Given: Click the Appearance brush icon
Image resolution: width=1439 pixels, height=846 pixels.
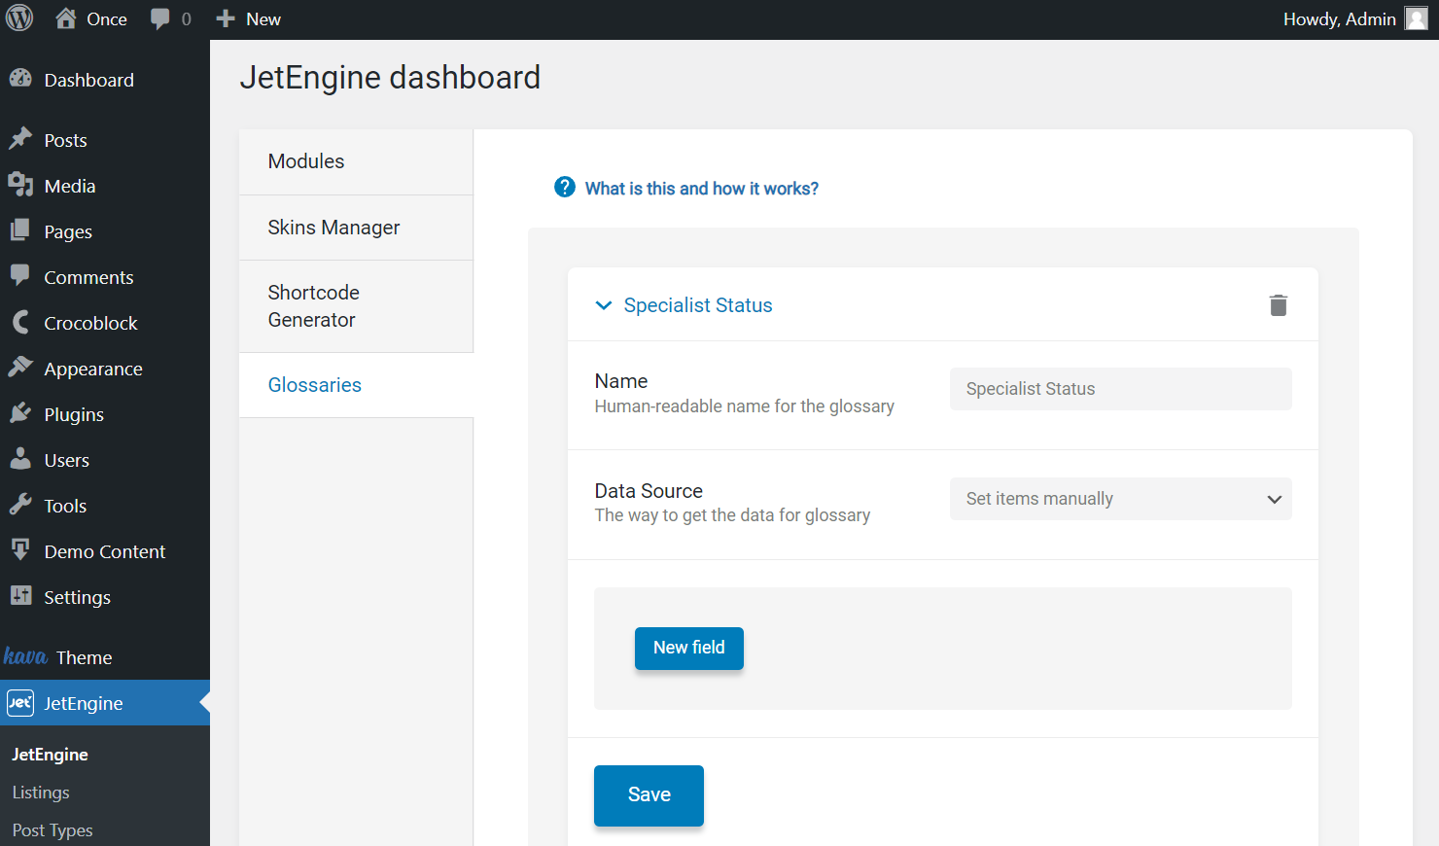Looking at the screenshot, I should [20, 367].
